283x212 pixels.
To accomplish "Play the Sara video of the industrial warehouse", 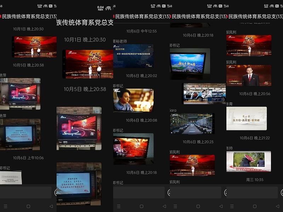I will (192, 124).
